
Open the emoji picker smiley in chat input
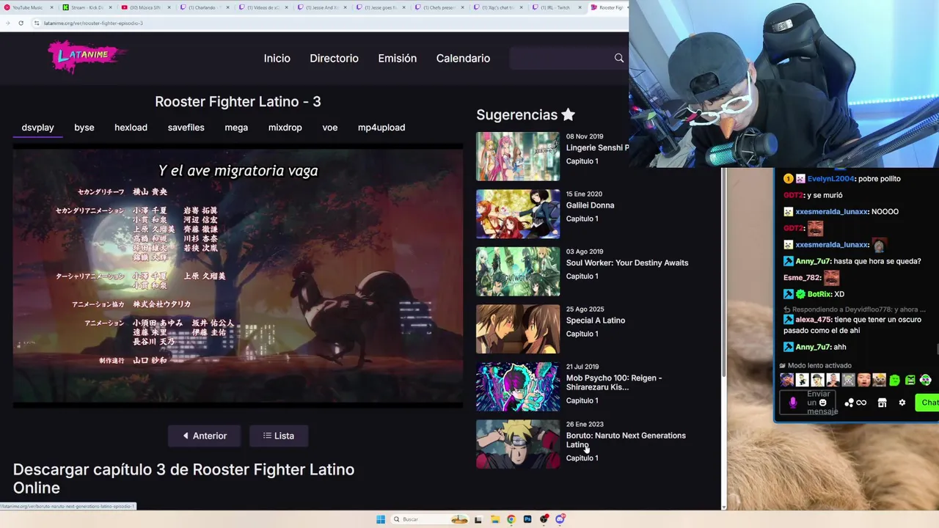(x=823, y=403)
